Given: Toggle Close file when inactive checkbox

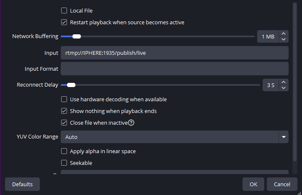Looking at the screenshot, I should (x=64, y=123).
